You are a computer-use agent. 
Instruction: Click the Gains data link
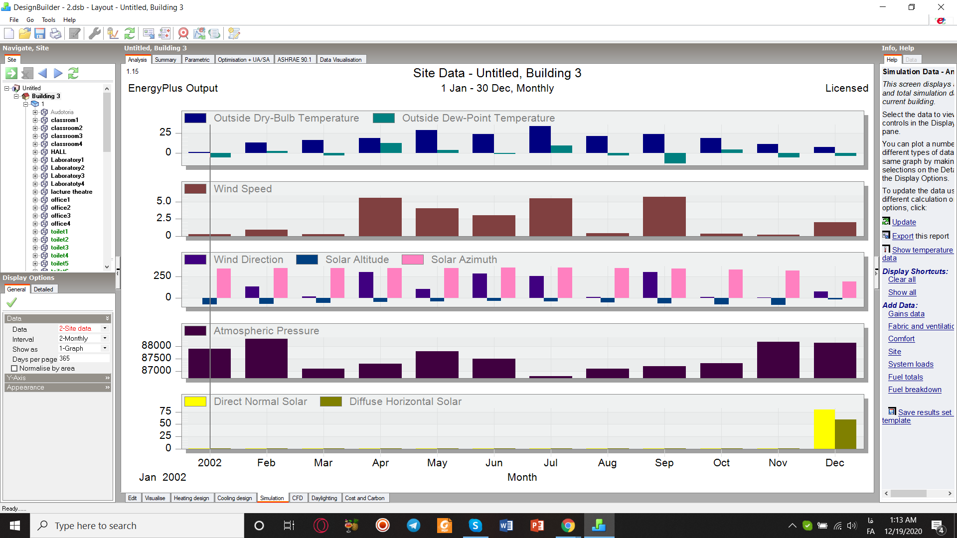point(906,314)
